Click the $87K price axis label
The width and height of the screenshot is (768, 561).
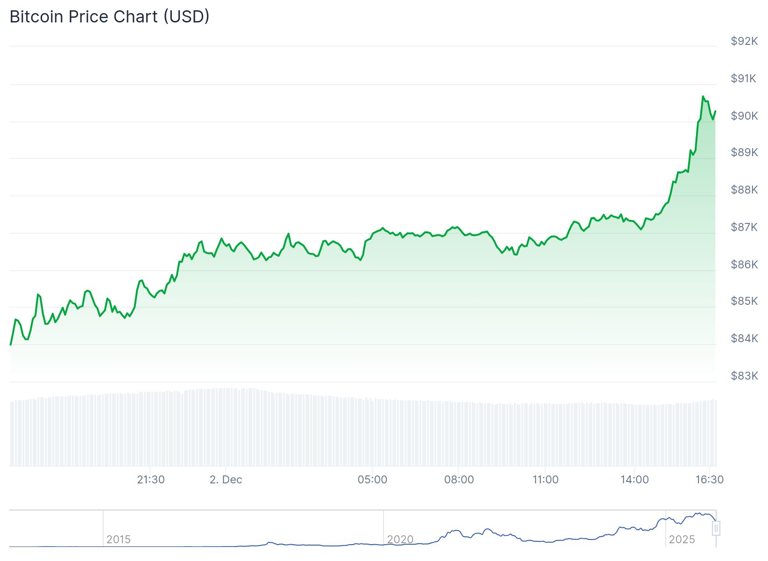tap(744, 227)
